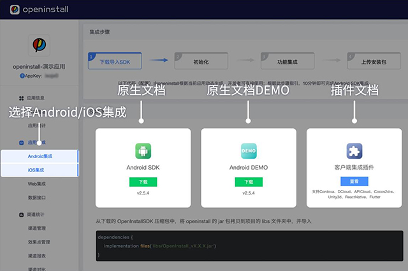The height and width of the screenshot is (271, 408).
Task: Click the openinstall logo in the header
Action: [x=39, y=10]
